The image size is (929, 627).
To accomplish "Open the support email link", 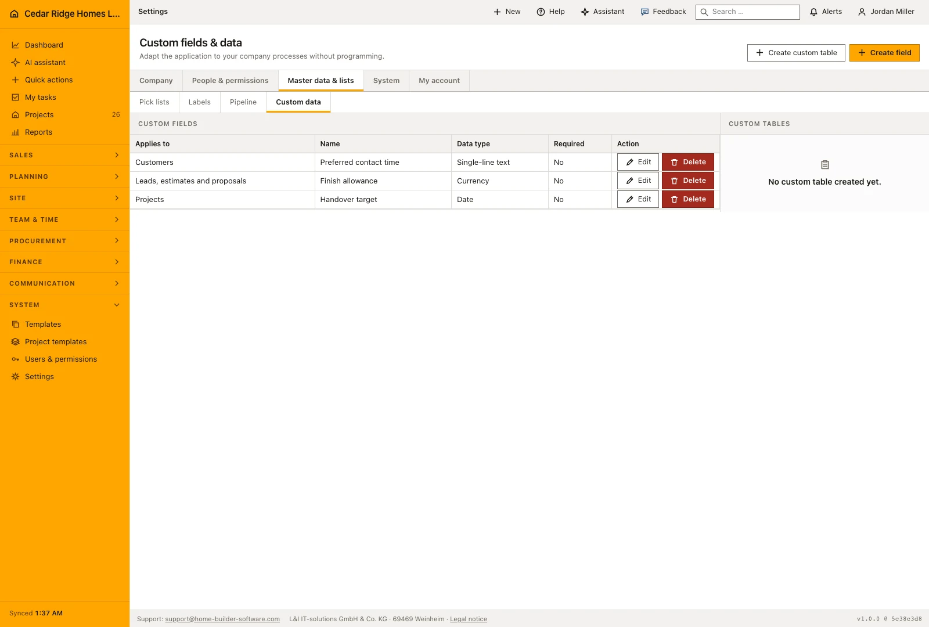I will pyautogui.click(x=222, y=619).
